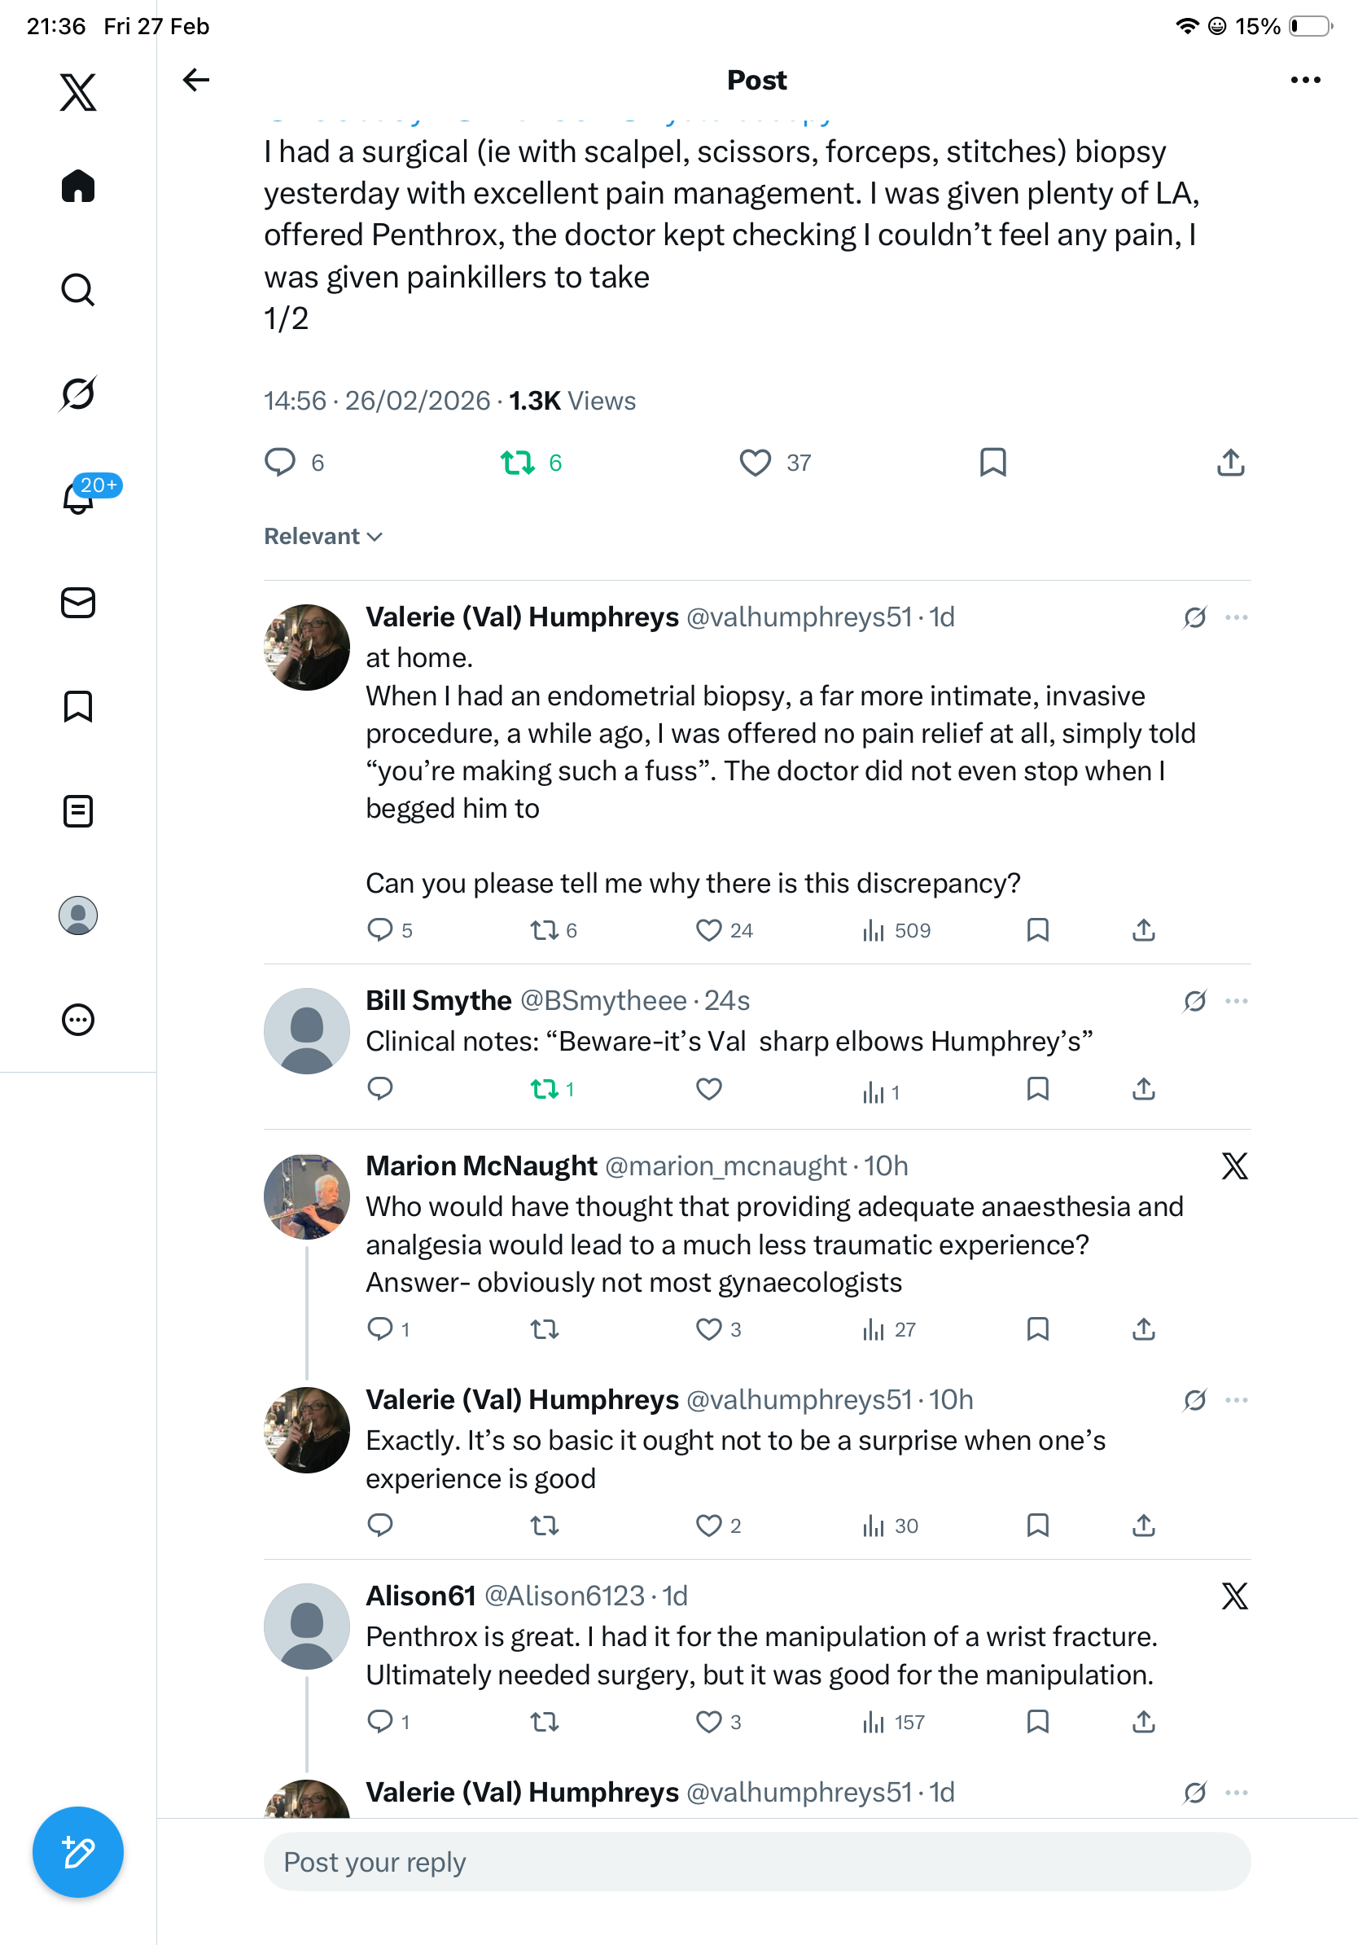Open the notifications bell with 20+ badge
This screenshot has height=1945, width=1358.
click(x=79, y=498)
